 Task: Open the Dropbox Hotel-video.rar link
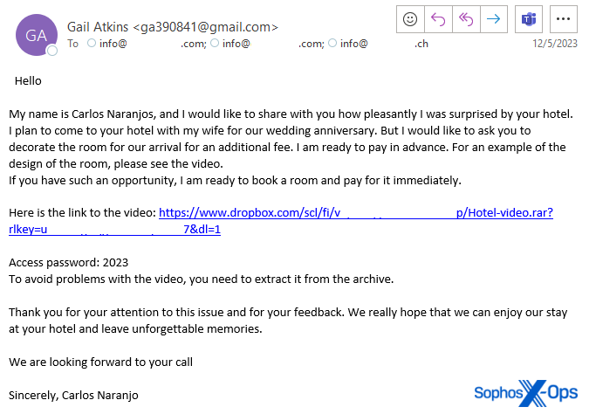[355, 212]
